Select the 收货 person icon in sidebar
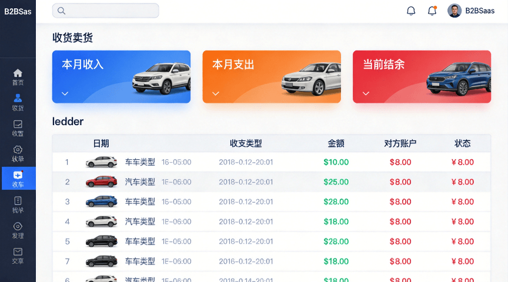508x282 pixels. [x=18, y=98]
